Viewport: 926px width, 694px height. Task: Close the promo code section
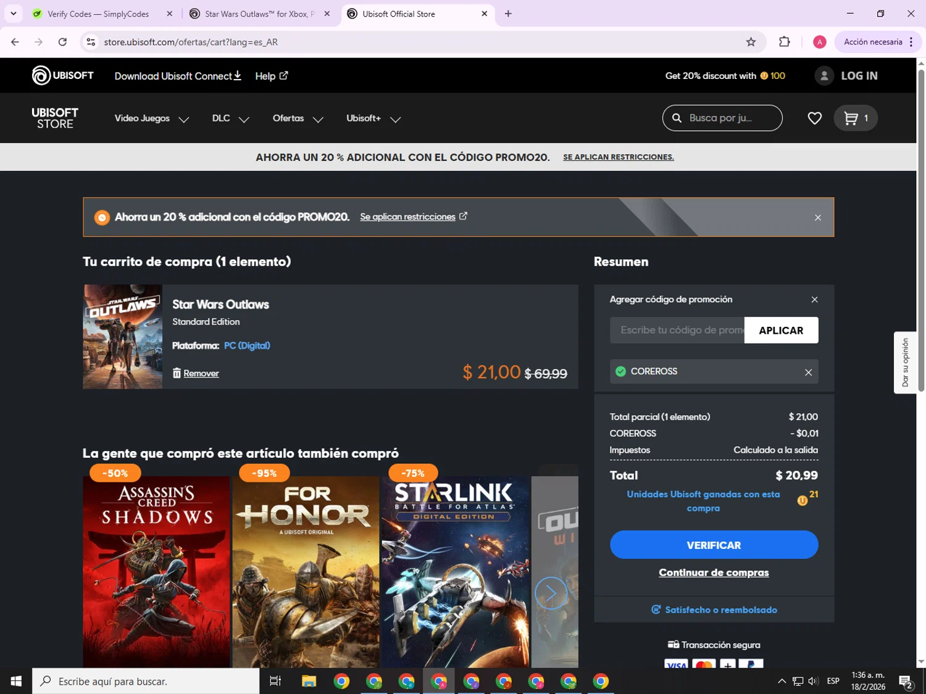tap(814, 299)
